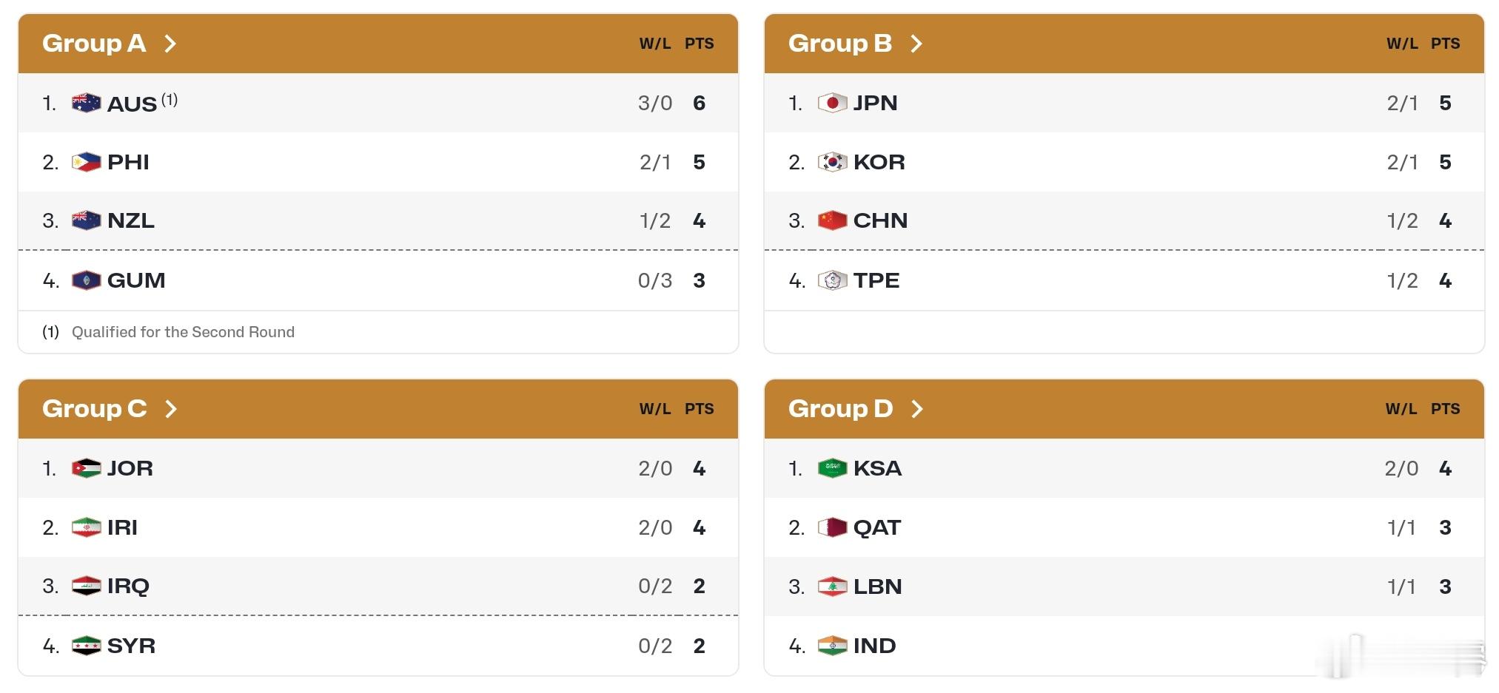Screen dimensions: 1499x693
Task: Select the CHN team name
Action: 880,221
